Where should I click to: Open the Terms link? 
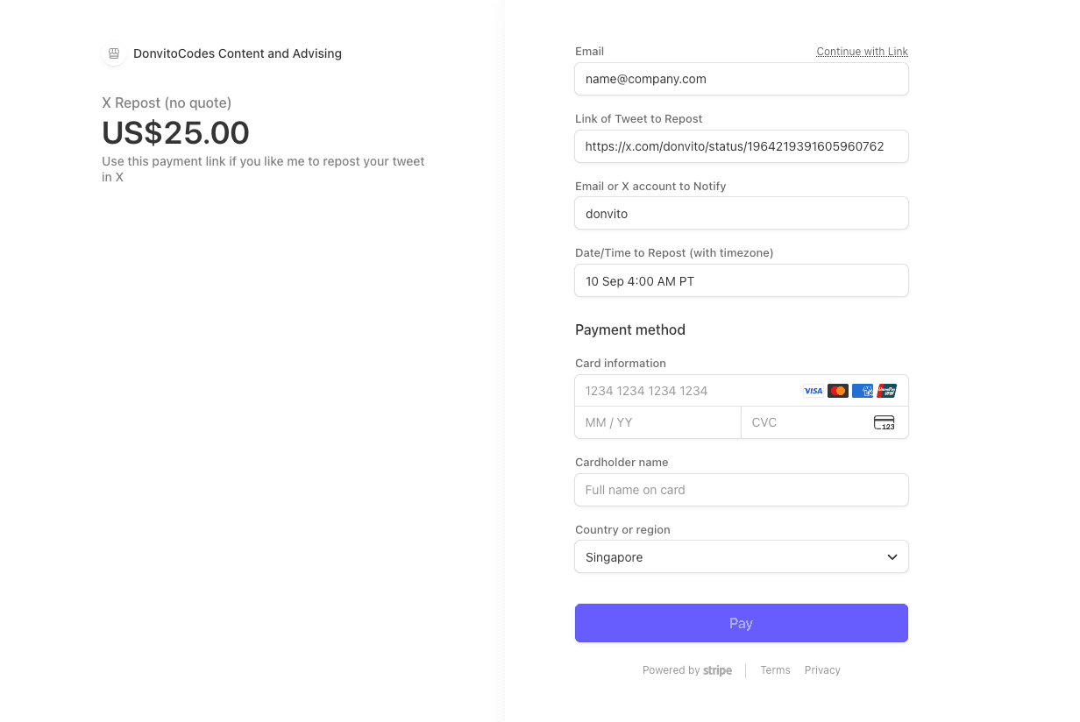pyautogui.click(x=775, y=670)
